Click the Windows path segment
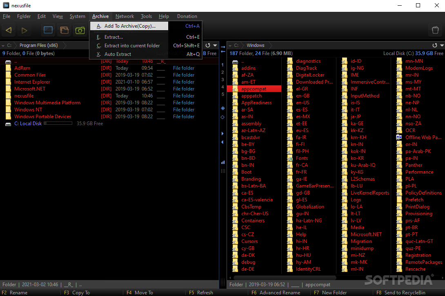445x296 pixels. click(x=256, y=45)
